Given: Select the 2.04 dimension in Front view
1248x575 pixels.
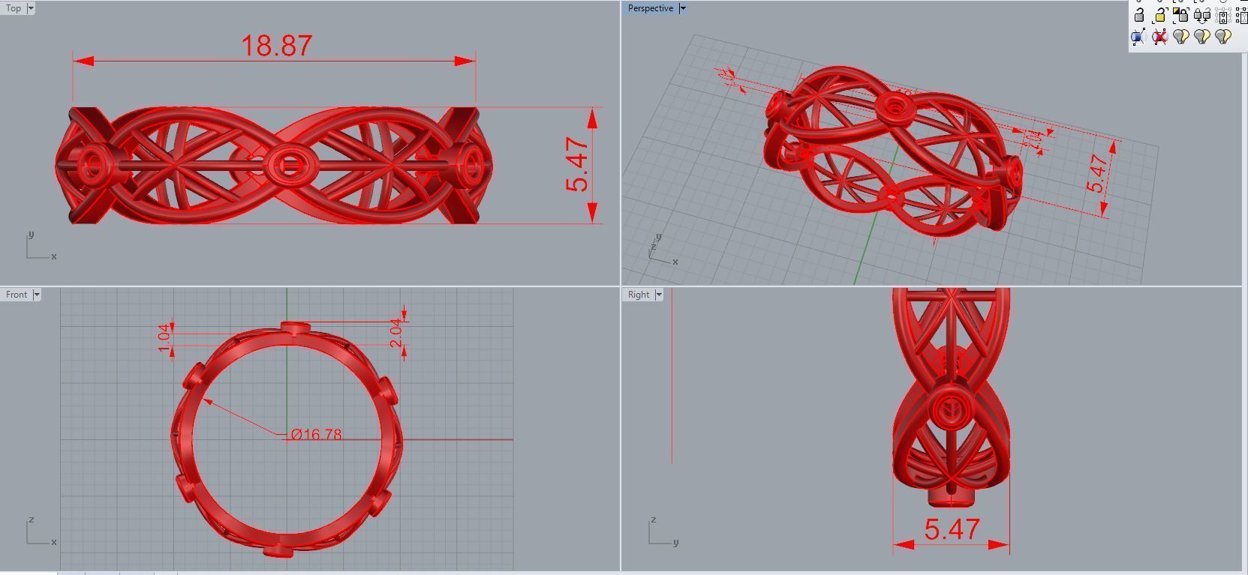Looking at the screenshot, I should tap(396, 333).
